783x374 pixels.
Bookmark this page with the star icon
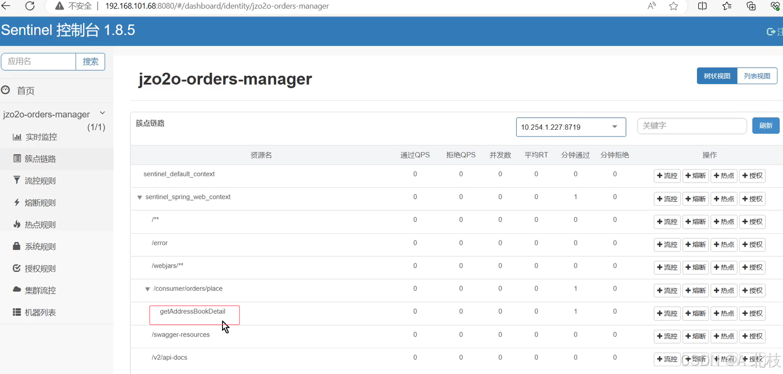point(673,6)
